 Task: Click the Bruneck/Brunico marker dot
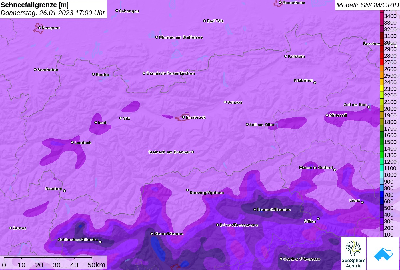pos(255,209)
